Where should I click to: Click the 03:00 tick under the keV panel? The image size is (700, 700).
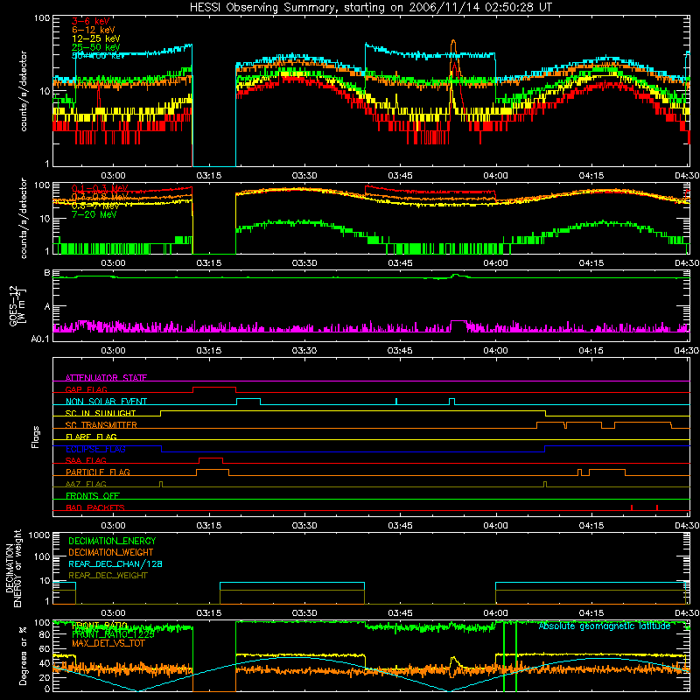pos(113,176)
